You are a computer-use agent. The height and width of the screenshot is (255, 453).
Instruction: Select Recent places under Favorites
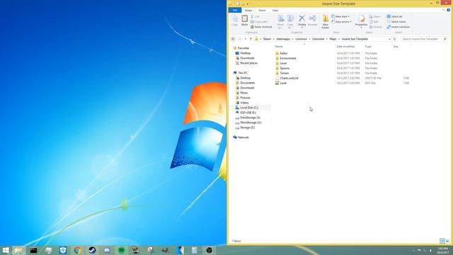248,63
